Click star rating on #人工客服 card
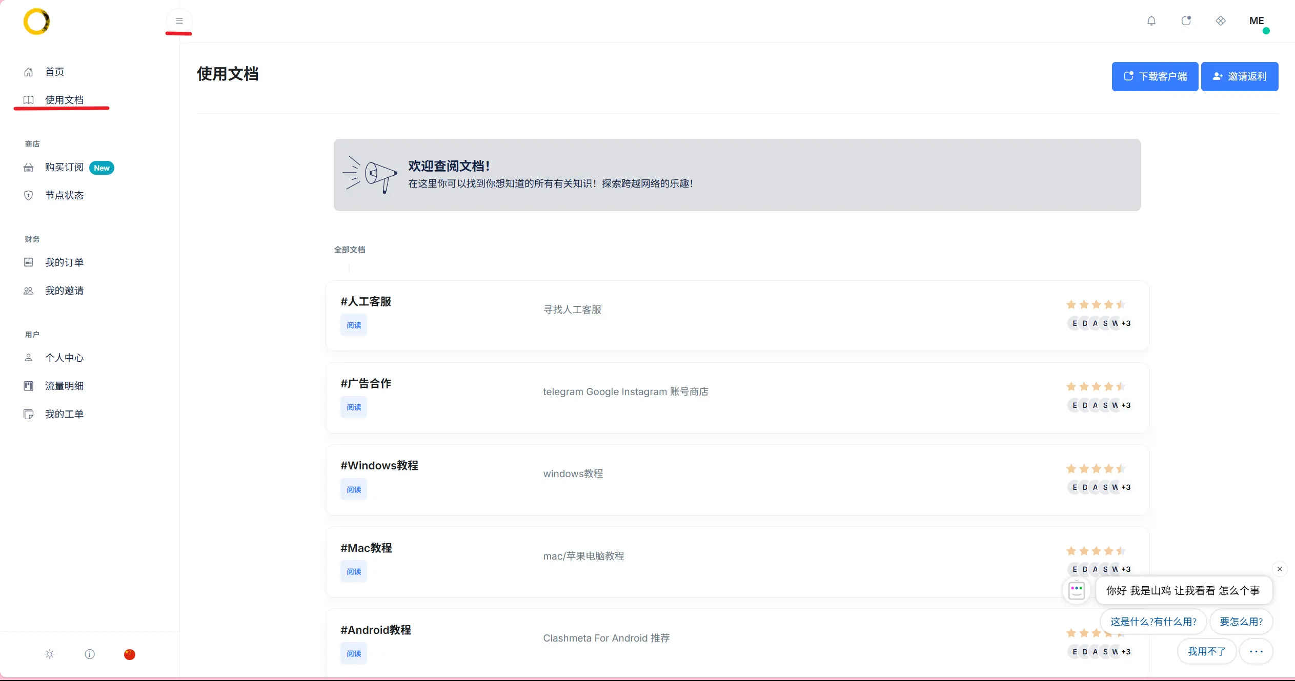This screenshot has height=681, width=1295. 1096,305
